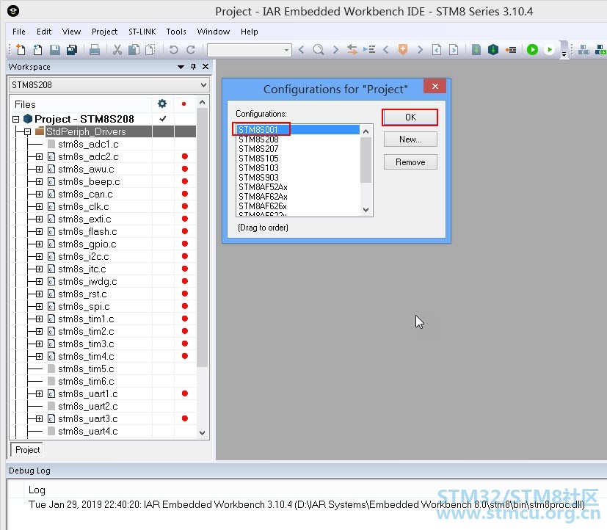
Task: Close the Configurations dialog with red X
Action: 435,86
